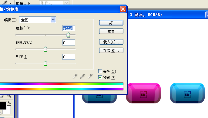The width and height of the screenshot is (208, 118).
Task: Click the 重置 reset button
Action: 111,31
